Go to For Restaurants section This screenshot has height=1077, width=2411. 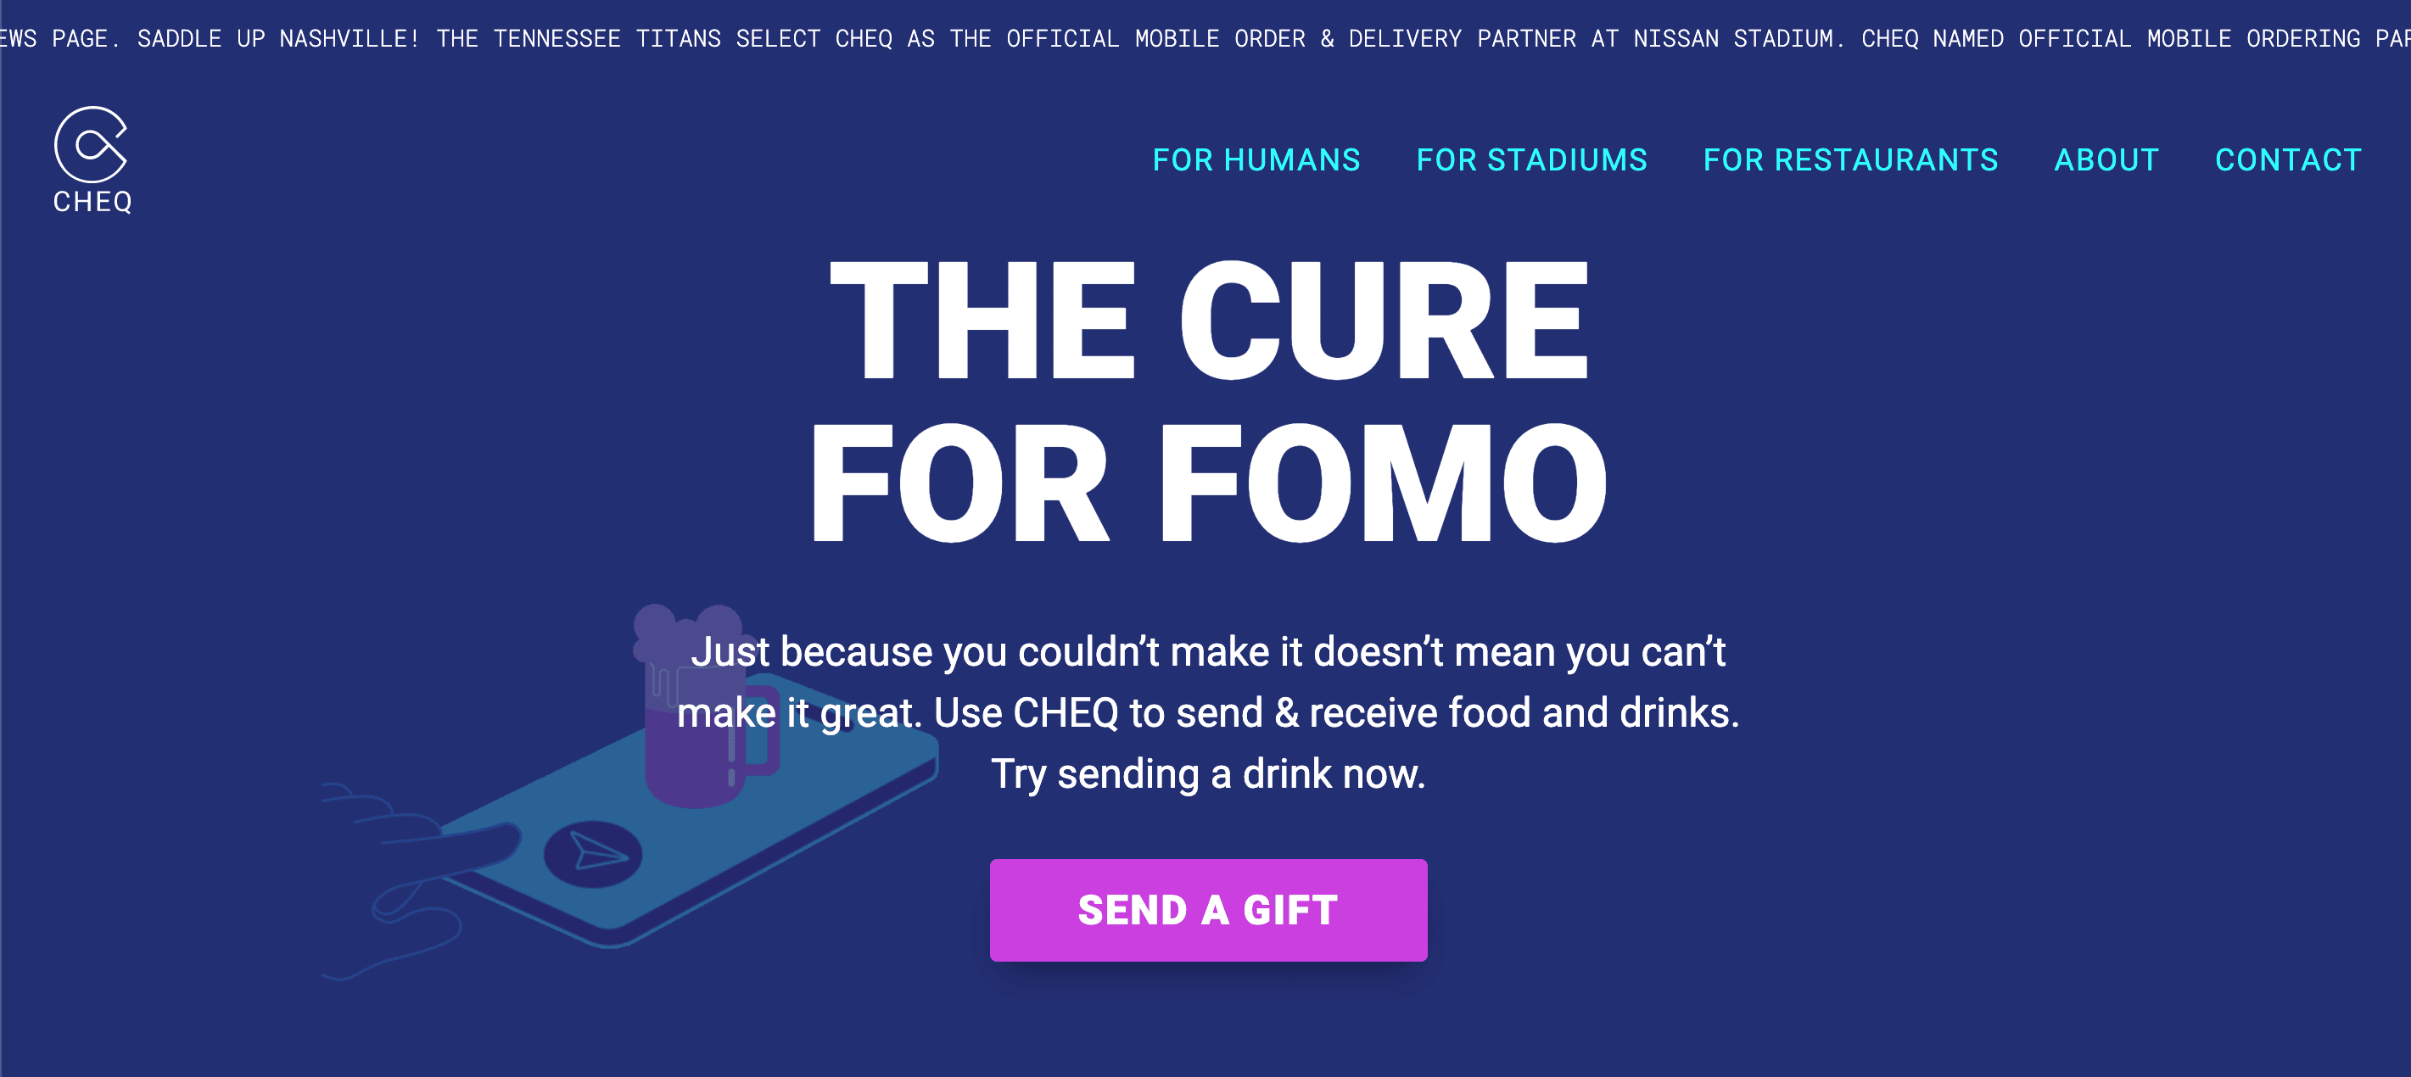[x=1850, y=160]
